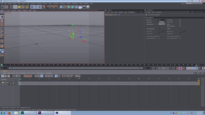
Task: Select the Live Selection arrow tool
Action: 12,7
